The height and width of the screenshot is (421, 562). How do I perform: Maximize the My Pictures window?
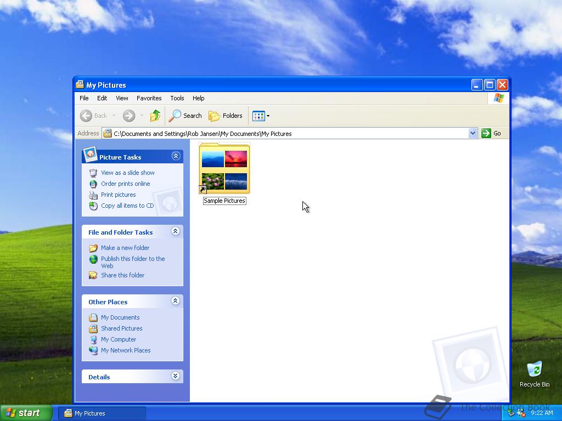click(x=490, y=85)
